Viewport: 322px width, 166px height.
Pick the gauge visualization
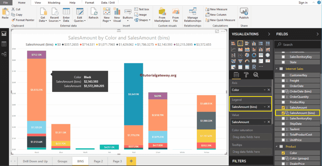click(x=247, y=61)
